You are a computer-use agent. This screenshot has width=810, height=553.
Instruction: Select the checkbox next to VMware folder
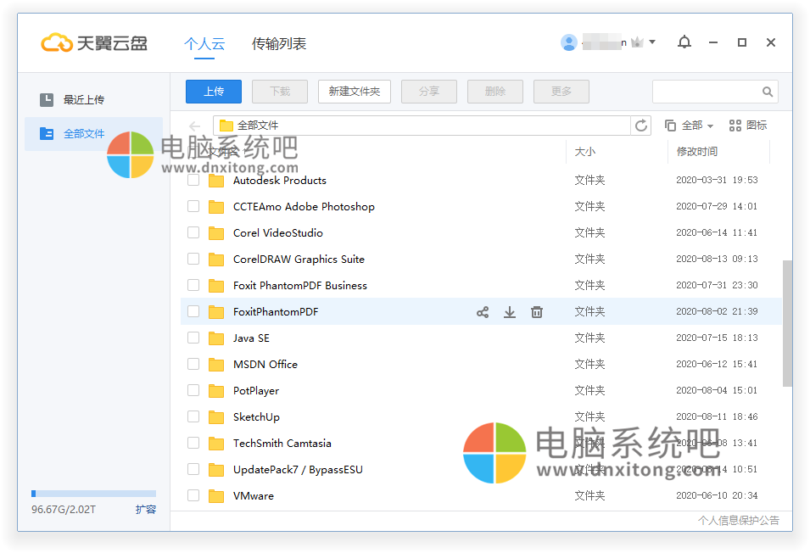pos(193,495)
